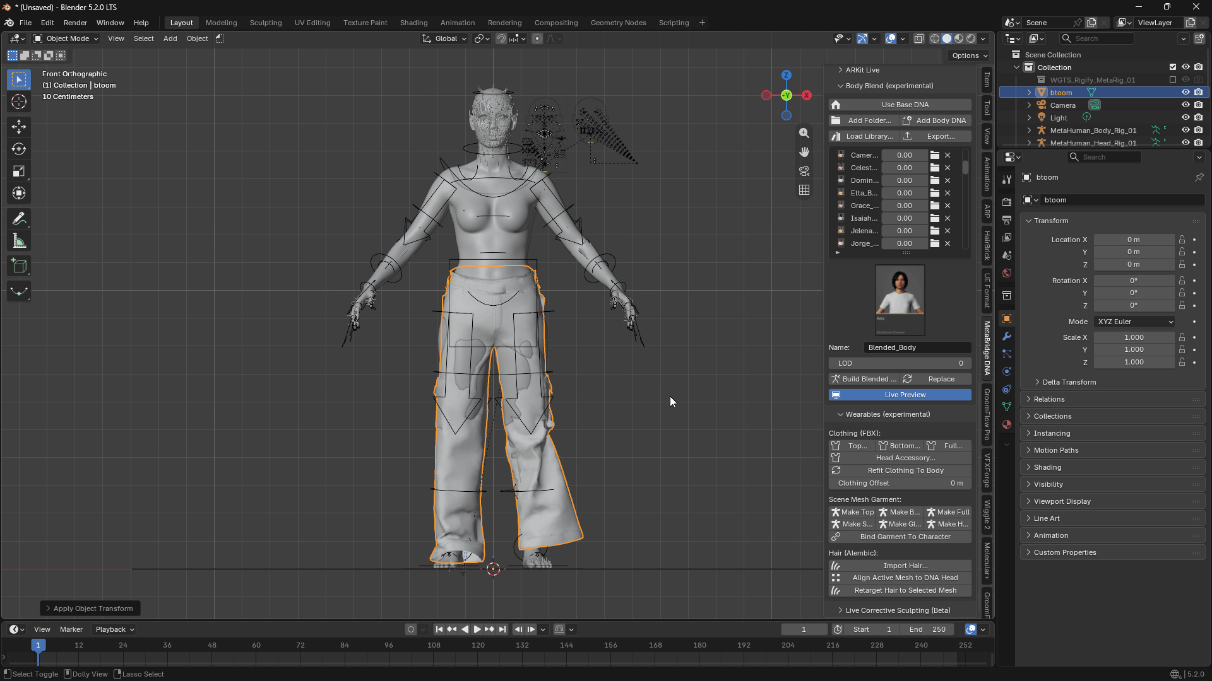The height and width of the screenshot is (681, 1212).
Task: Disable btoom in renders
Action: [1198, 93]
